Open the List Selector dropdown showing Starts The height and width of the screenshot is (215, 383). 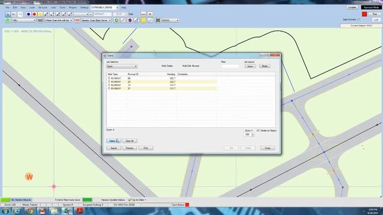(x=121, y=66)
